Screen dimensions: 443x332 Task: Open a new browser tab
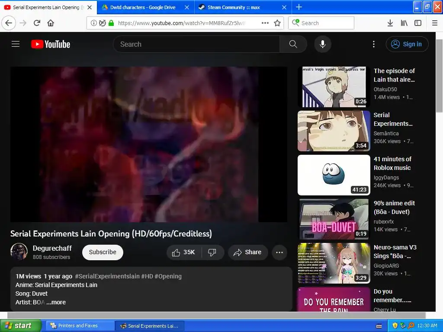(299, 7)
